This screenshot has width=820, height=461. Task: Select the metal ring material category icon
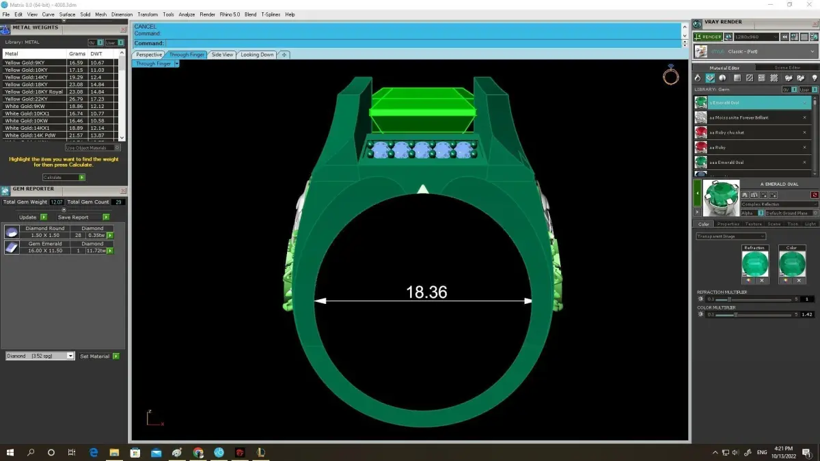pyautogui.click(x=698, y=78)
